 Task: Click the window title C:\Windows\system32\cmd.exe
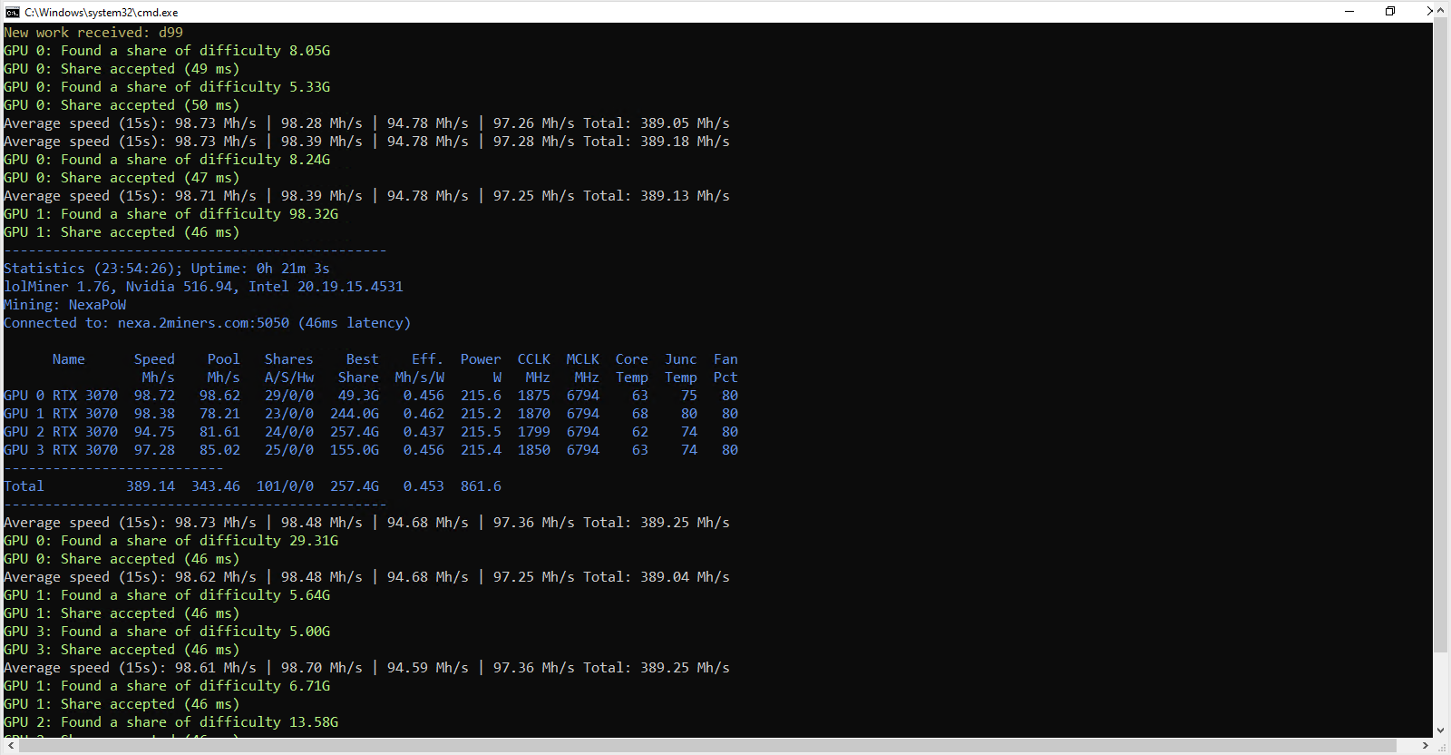click(x=102, y=13)
